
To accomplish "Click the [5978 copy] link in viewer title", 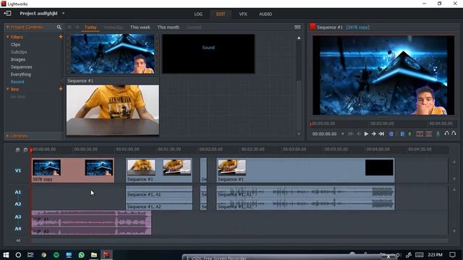I will click(x=357, y=27).
